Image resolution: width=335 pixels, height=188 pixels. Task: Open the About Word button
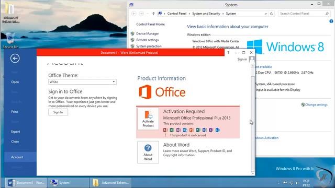148,152
